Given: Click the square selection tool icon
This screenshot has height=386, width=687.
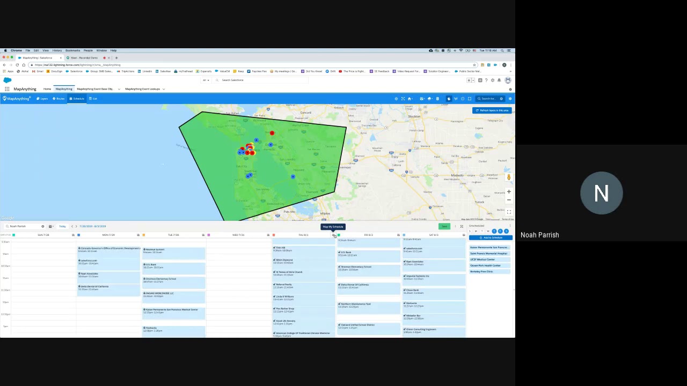Looking at the screenshot, I should click(470, 99).
